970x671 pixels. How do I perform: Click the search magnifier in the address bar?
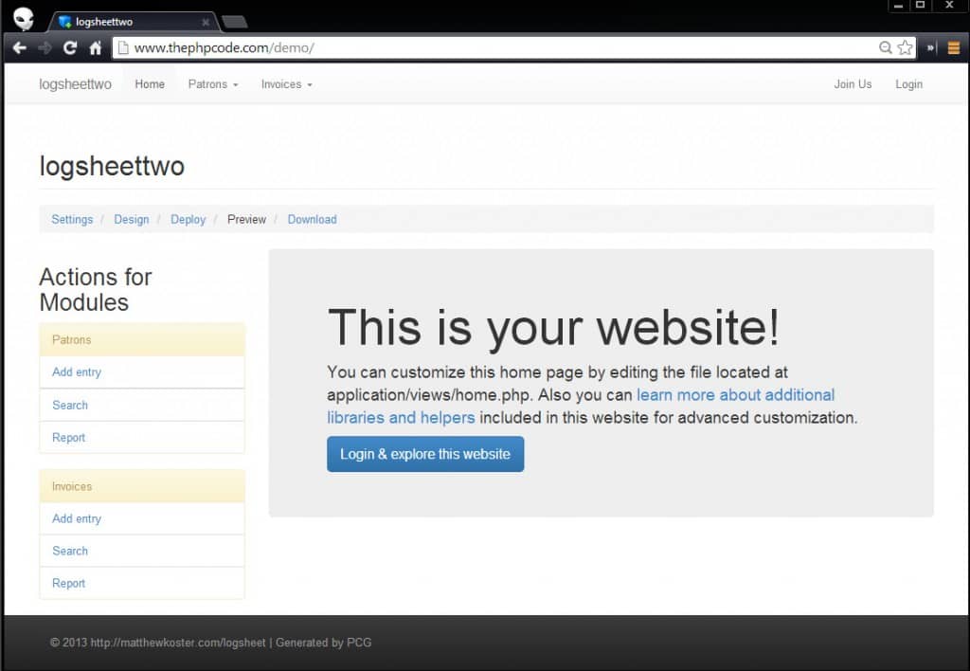tap(884, 46)
